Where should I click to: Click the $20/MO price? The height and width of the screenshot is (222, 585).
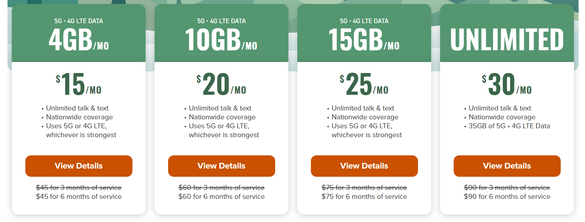pyautogui.click(x=221, y=84)
